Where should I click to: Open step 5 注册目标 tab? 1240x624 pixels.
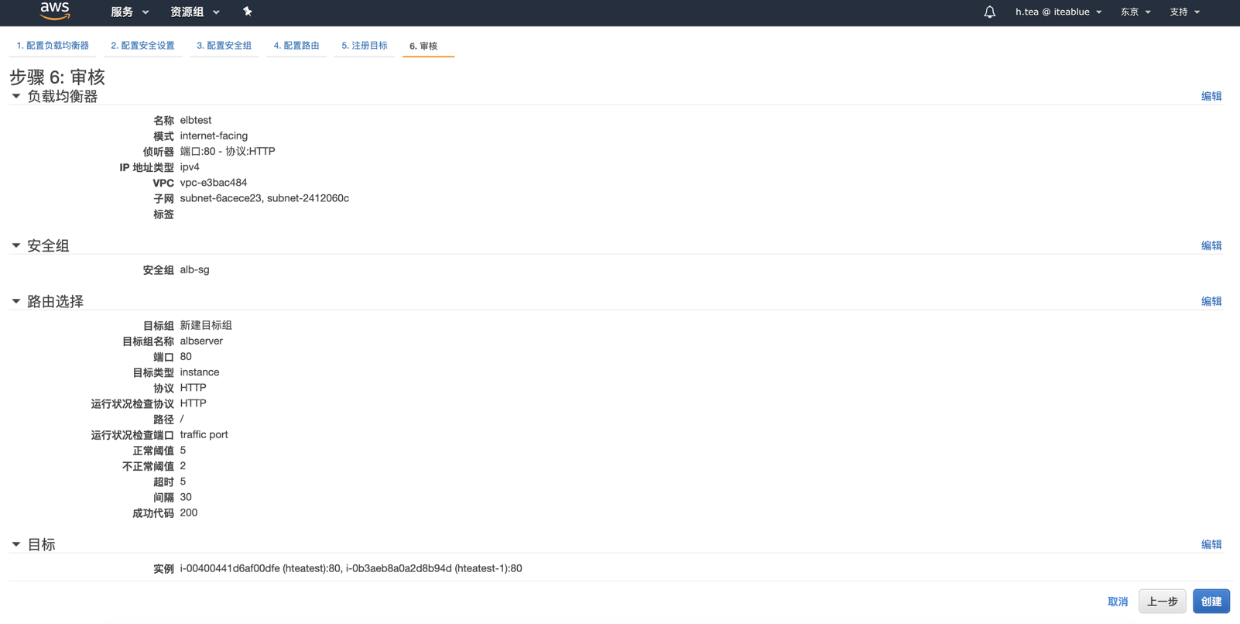365,46
